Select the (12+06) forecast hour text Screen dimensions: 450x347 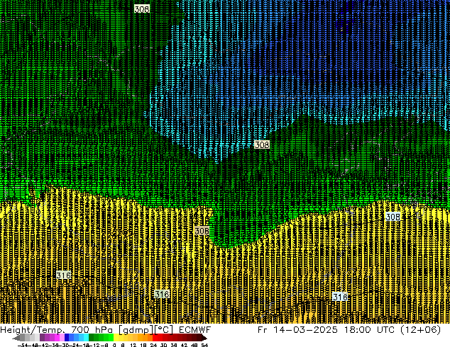(424, 330)
